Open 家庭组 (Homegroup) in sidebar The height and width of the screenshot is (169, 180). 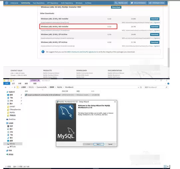point(10,154)
